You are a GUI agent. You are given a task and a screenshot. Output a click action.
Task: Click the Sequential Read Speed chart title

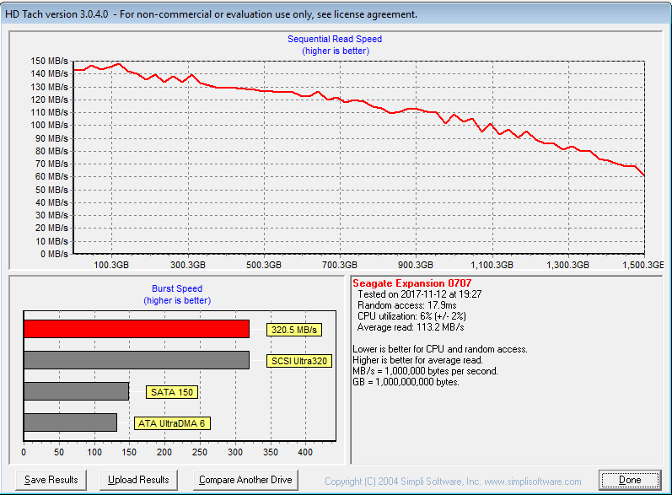click(x=335, y=39)
